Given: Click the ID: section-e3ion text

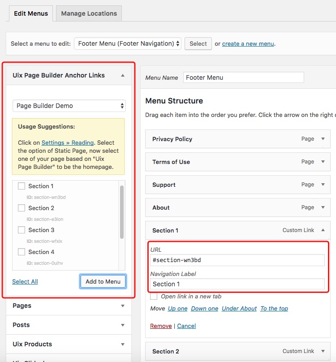Looking at the screenshot, I should click(x=45, y=219).
